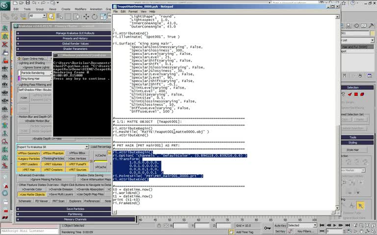
Task: Click the highlighted Select styling tool icon
Action: 360,206
